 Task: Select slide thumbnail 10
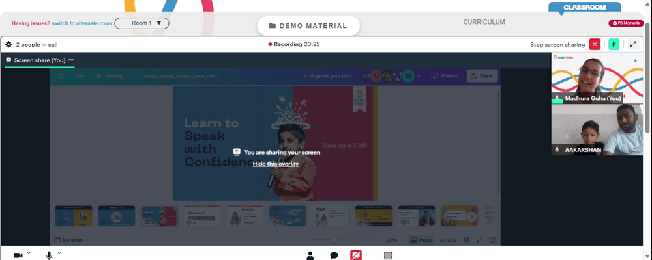(459, 216)
